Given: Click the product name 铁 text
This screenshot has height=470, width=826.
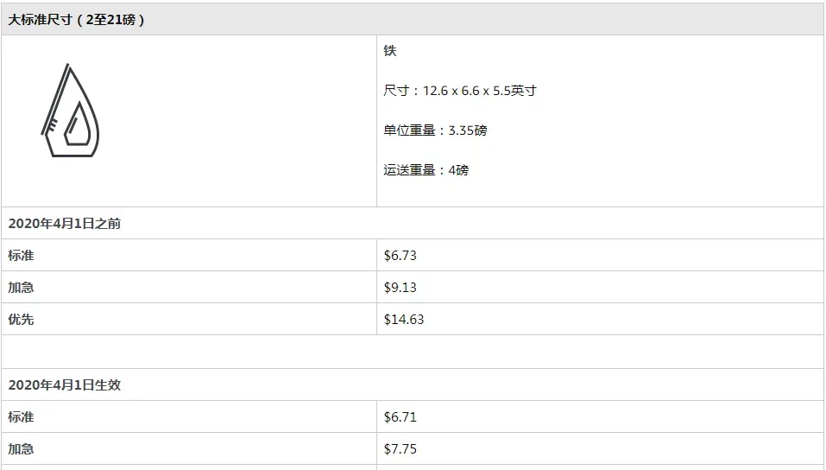Looking at the screenshot, I should click(x=390, y=51).
